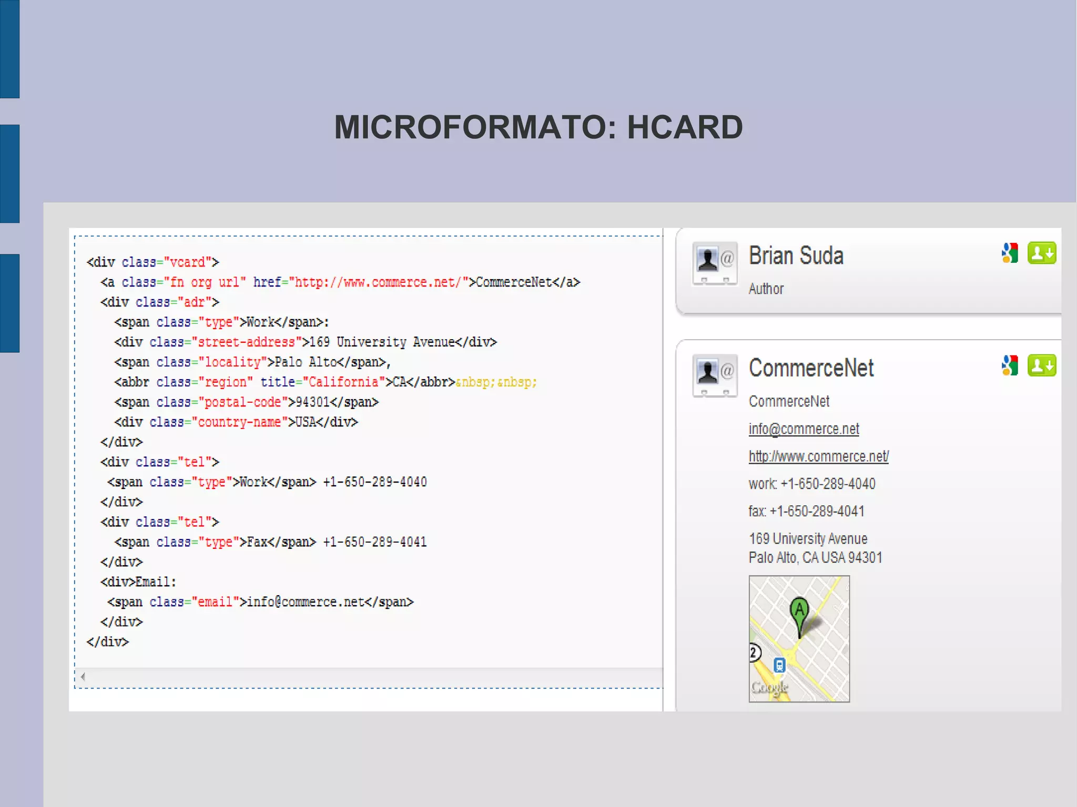Screen dimensions: 1077x807
Task: Download the CommerceNet vCard with green button
Action: [1041, 365]
